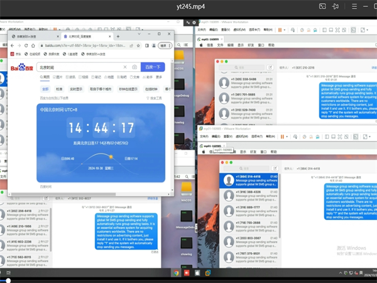377x283 pixels.
Task: Click the video progress bar at bottom
Action: pyautogui.click(x=188, y=280)
